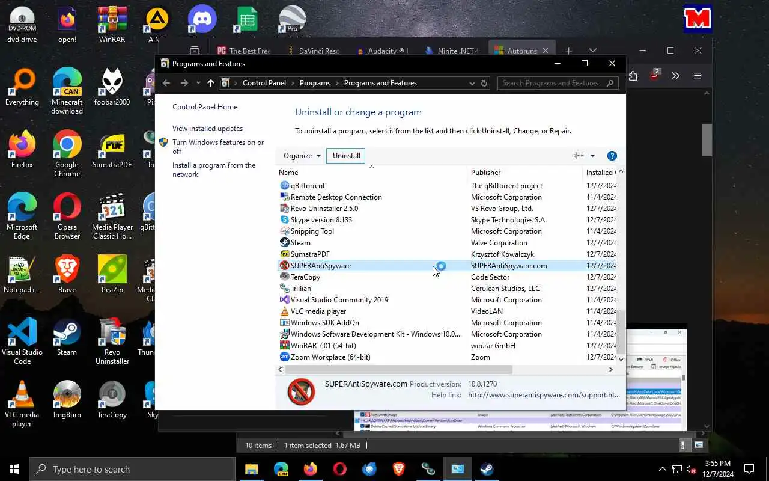This screenshot has height=481, width=769.
Task: Navigate back with the back arrow
Action: tap(166, 83)
